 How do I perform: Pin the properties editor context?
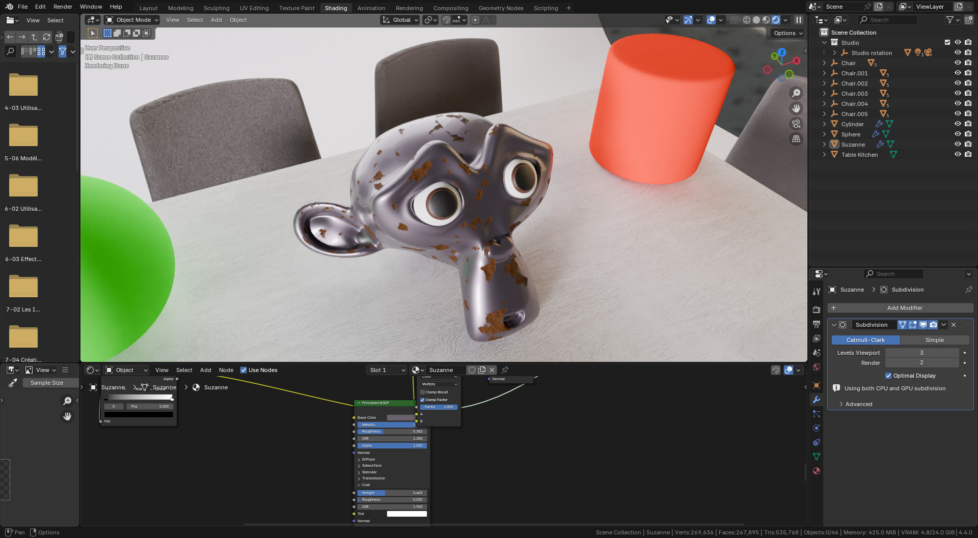point(968,290)
